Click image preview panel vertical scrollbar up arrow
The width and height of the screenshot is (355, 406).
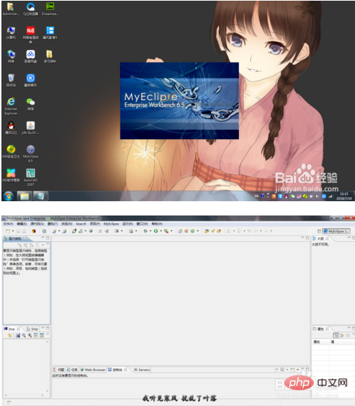47,342
